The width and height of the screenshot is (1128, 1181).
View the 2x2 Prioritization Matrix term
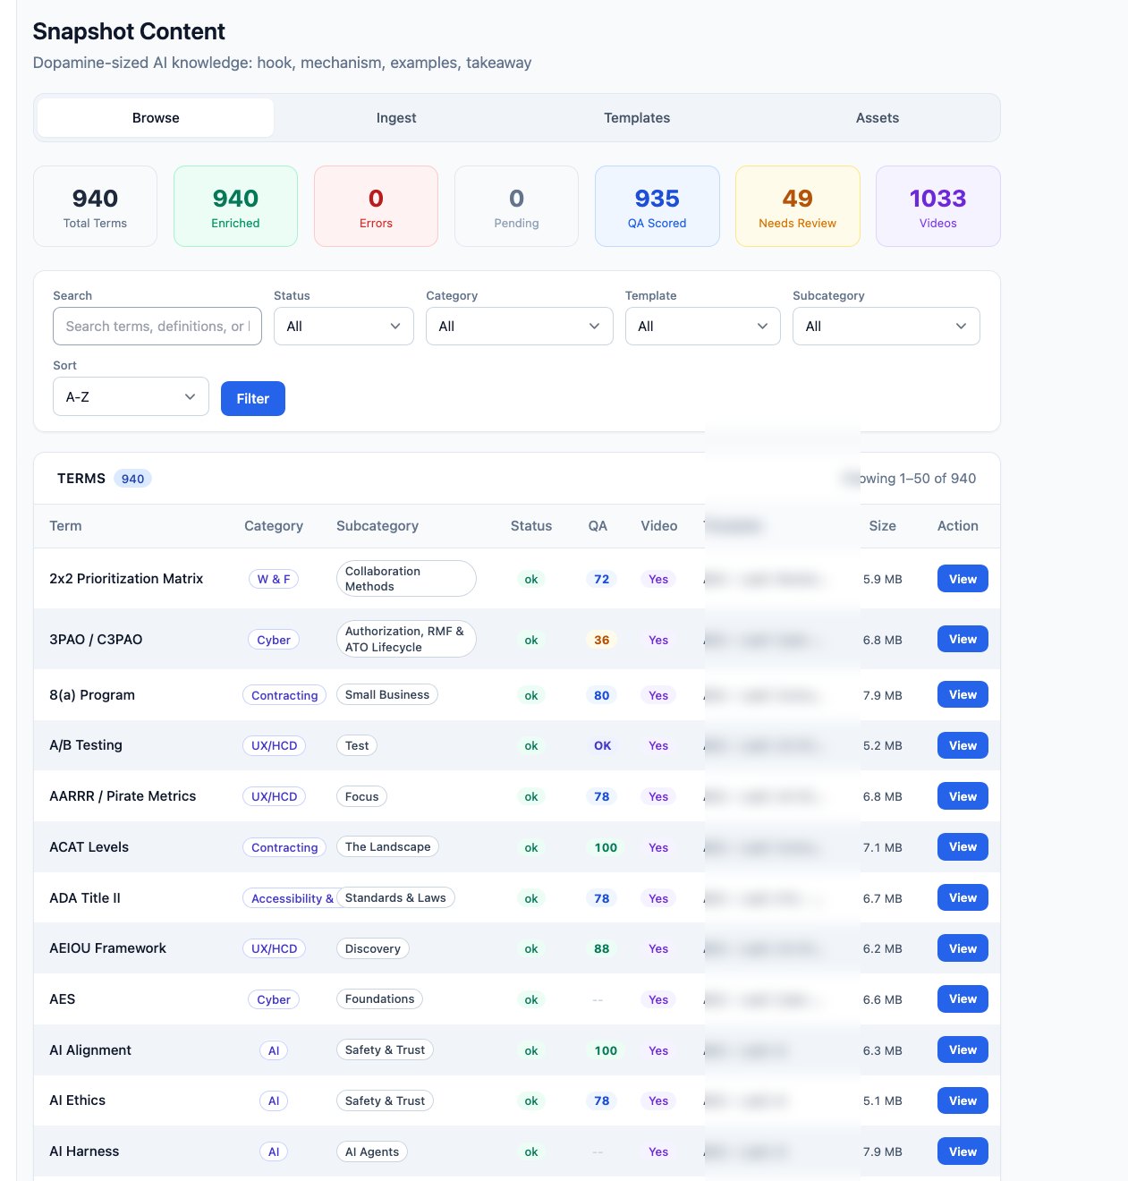pos(963,579)
